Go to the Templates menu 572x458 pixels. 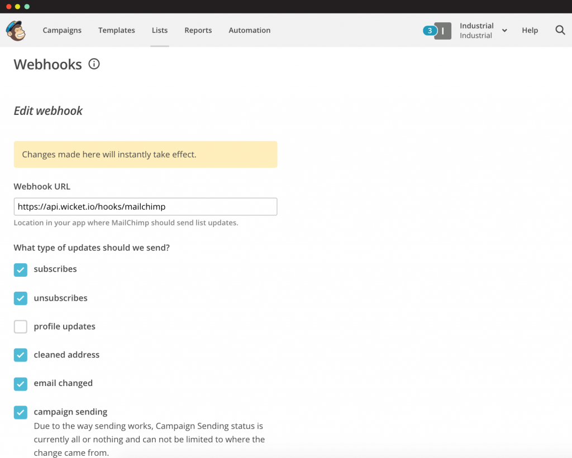[117, 30]
